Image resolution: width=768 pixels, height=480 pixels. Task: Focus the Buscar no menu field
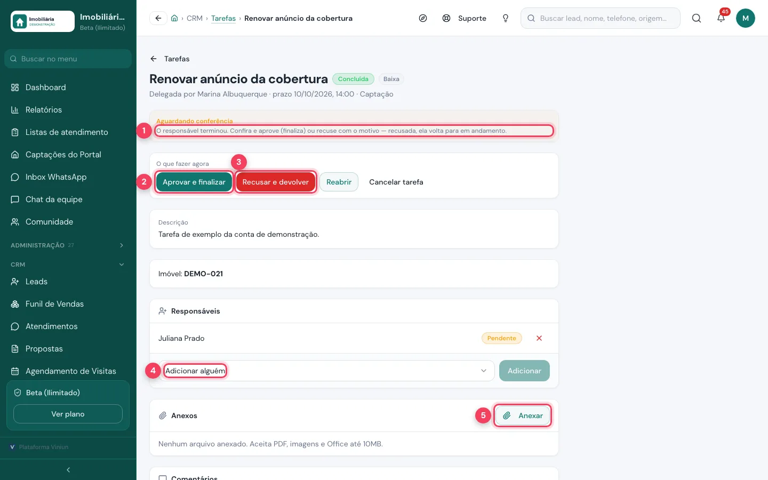click(68, 59)
